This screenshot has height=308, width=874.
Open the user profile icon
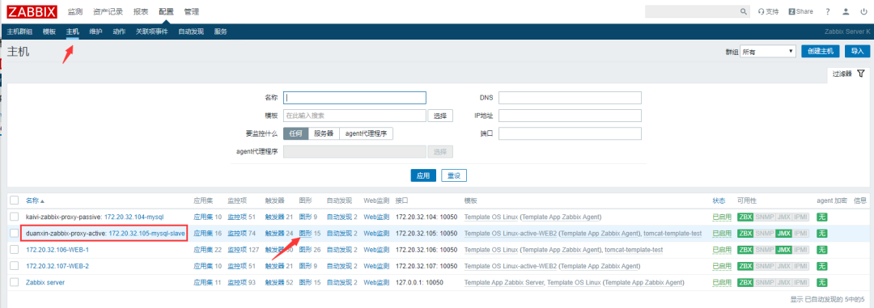click(846, 11)
